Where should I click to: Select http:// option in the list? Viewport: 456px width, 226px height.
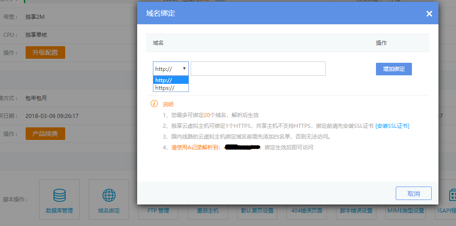(171, 80)
